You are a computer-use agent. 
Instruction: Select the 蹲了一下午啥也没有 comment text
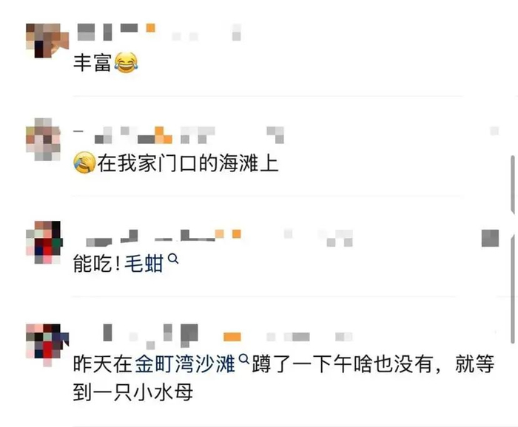click(x=343, y=364)
